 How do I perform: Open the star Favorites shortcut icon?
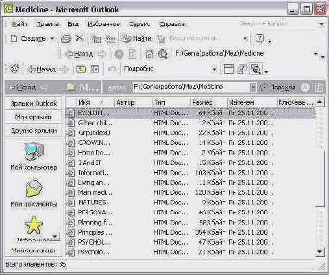click(34, 225)
